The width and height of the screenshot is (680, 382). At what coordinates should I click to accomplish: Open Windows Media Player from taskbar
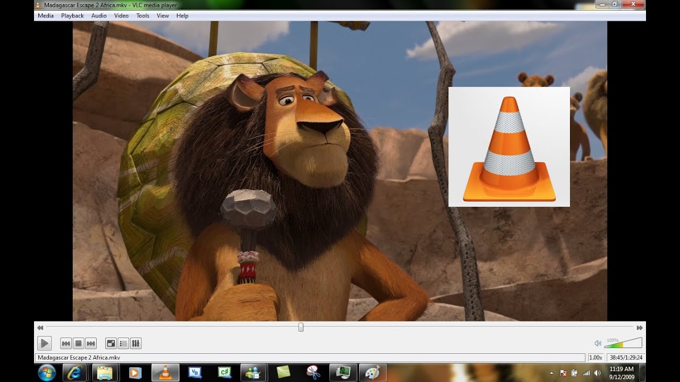pyautogui.click(x=135, y=372)
